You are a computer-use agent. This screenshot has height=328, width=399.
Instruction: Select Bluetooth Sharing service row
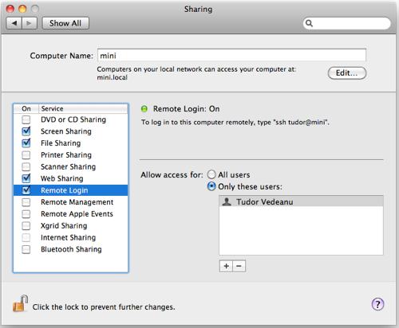click(x=71, y=249)
